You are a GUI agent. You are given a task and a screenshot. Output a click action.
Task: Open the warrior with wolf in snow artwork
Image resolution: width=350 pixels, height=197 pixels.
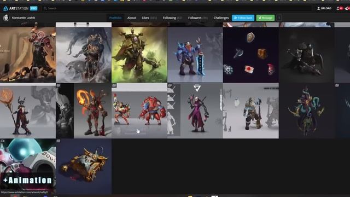84,55
